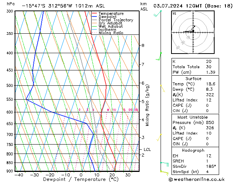This screenshot has height=182, width=236.
Task: Click the StmDir value 185°
Action: 211,166
